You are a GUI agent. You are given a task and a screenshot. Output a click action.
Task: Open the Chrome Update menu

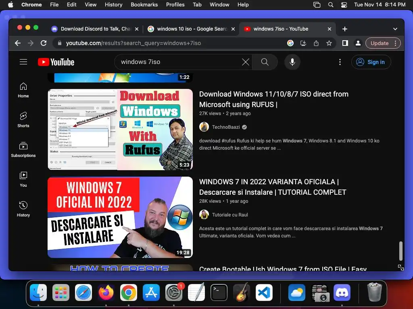point(383,43)
